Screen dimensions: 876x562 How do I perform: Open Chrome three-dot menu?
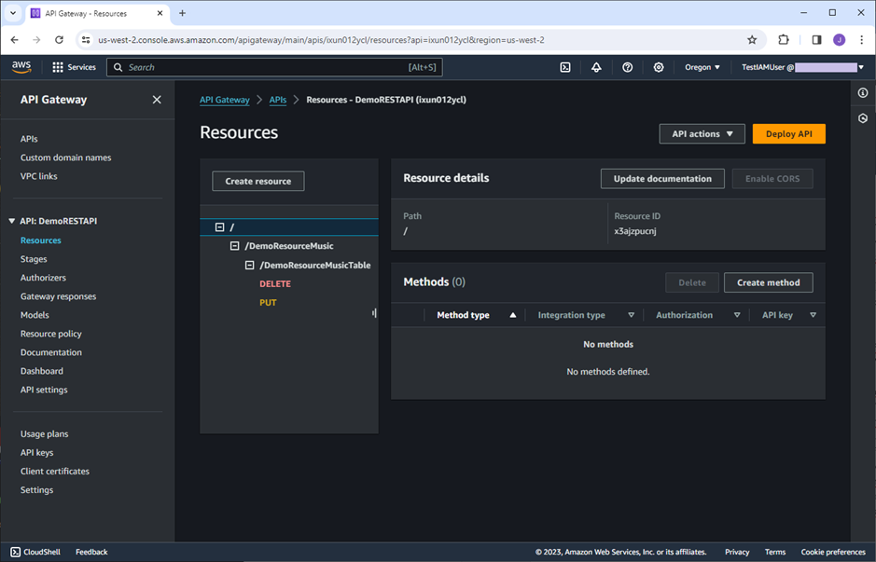(861, 40)
